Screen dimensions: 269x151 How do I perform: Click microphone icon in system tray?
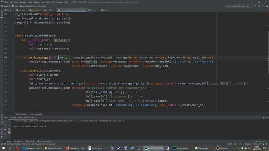(x=242, y=148)
